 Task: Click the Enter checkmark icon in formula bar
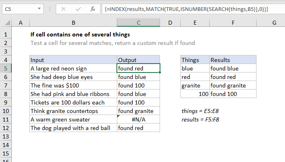78,9
